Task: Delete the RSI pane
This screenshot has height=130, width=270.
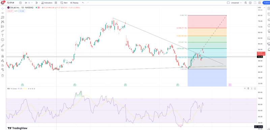Action: [x=248, y=88]
